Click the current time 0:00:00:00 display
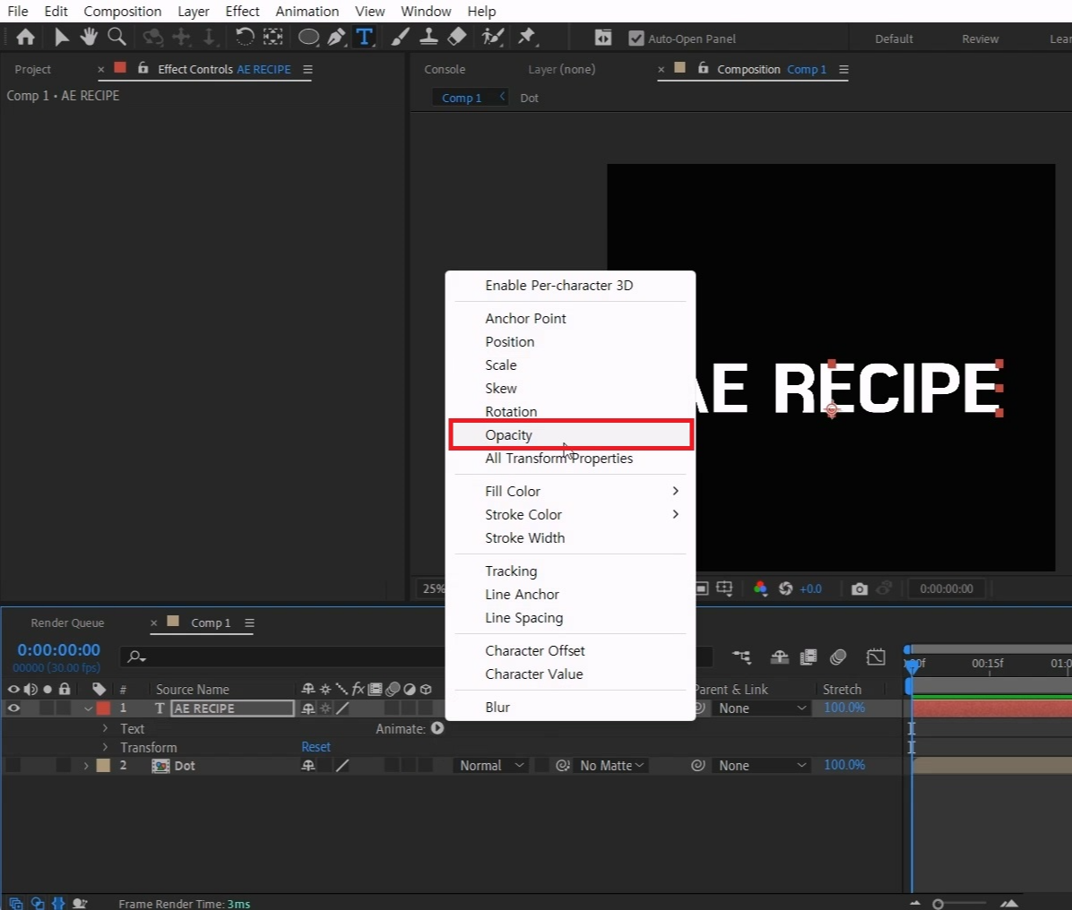Image resolution: width=1072 pixels, height=910 pixels. pyautogui.click(x=59, y=650)
